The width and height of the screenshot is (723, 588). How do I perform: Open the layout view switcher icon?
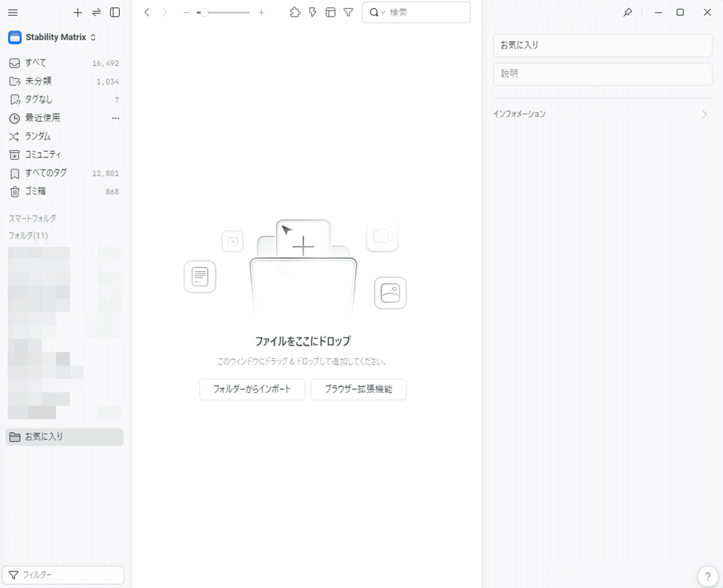point(330,12)
